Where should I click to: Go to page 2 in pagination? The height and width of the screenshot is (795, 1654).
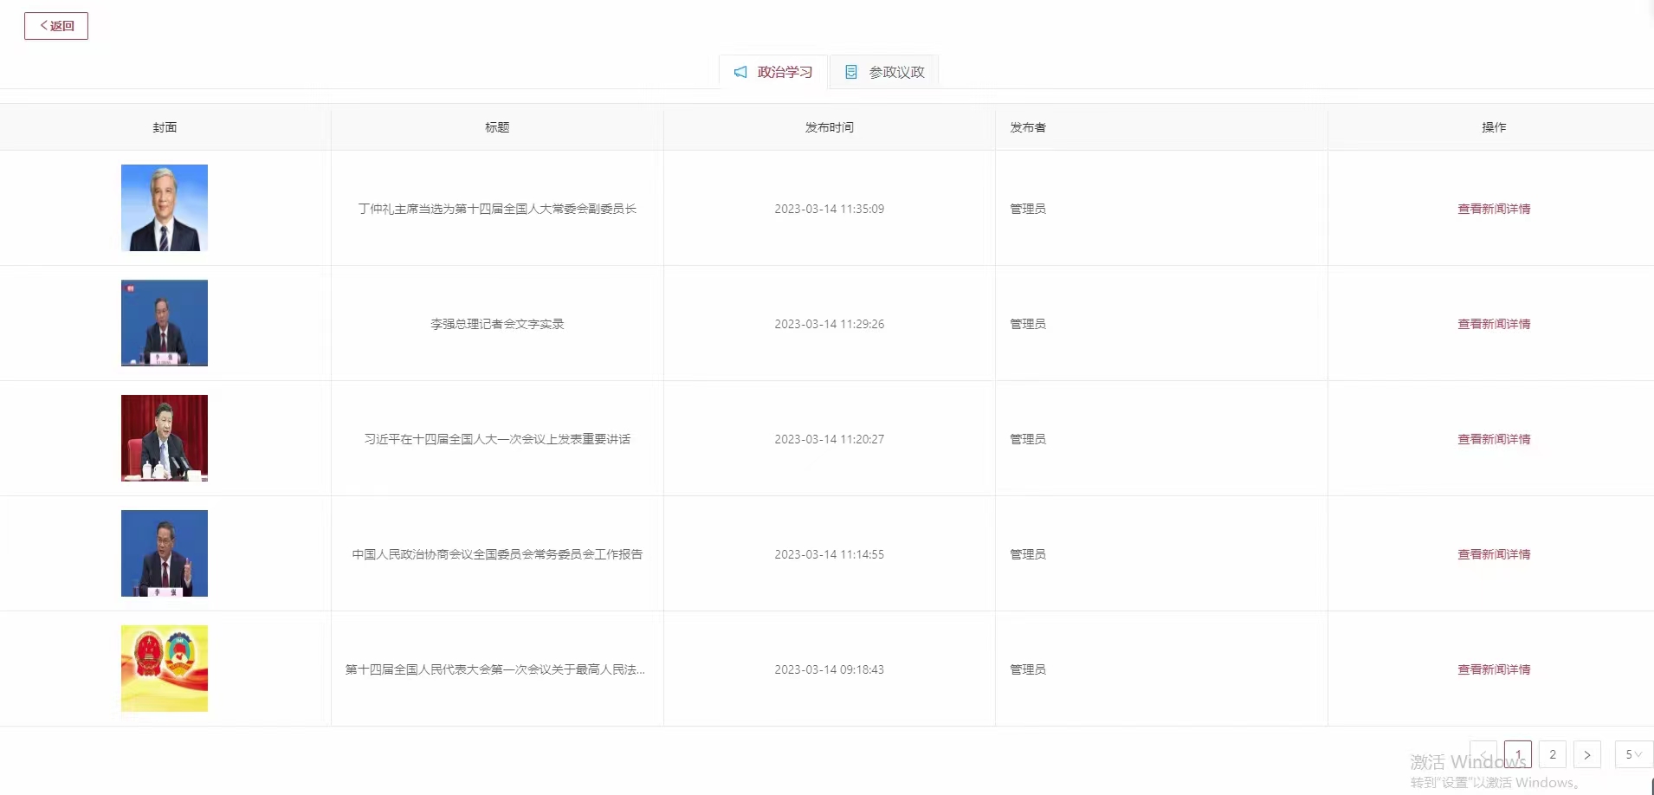click(x=1553, y=754)
